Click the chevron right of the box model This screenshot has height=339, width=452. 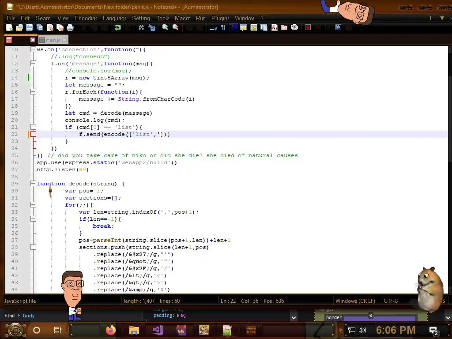tap(448, 318)
